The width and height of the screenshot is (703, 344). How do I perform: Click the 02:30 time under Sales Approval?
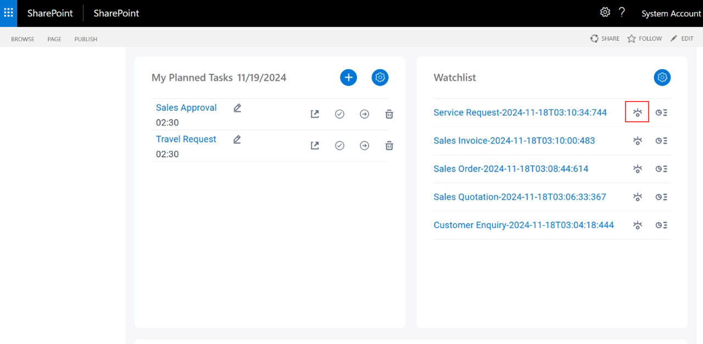168,123
